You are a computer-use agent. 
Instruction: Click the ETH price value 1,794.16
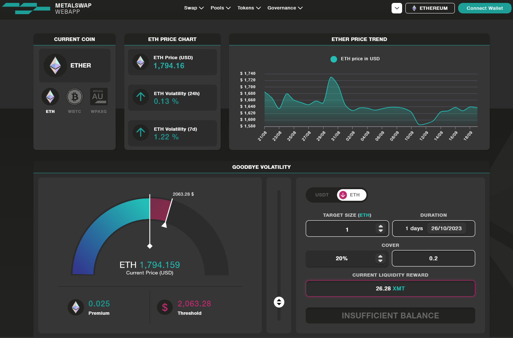click(x=169, y=66)
